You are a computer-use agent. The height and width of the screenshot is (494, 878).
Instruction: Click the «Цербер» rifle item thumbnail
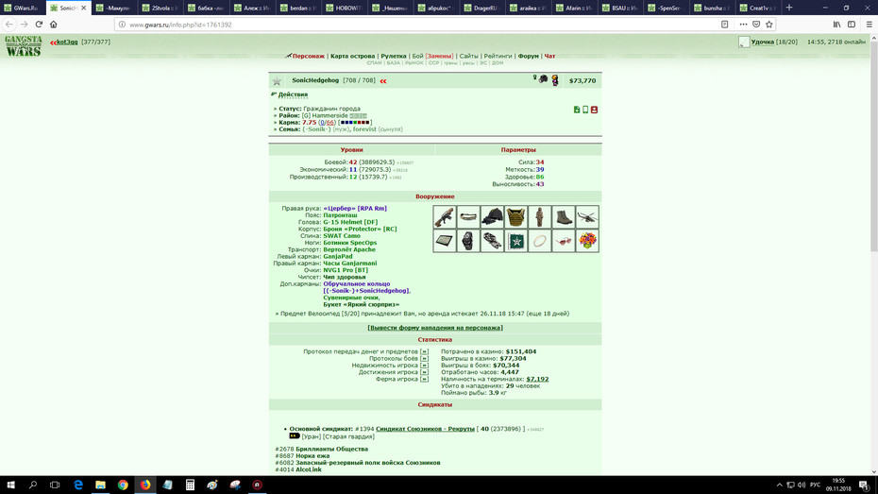click(444, 217)
